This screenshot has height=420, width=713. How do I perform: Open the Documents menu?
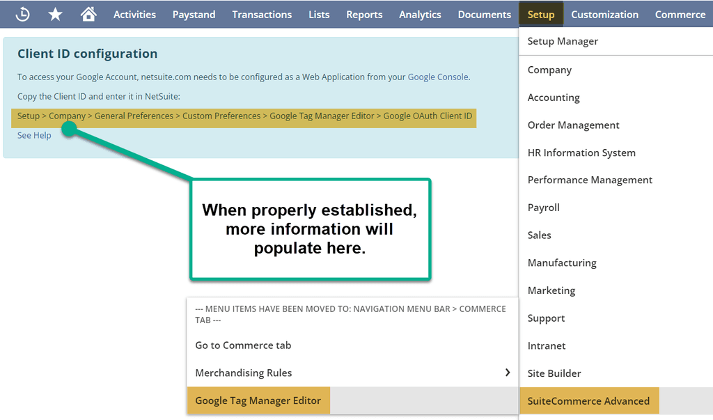(485, 15)
